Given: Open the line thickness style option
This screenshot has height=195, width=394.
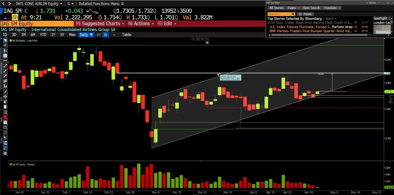Looking at the screenshot, I should pyautogui.click(x=5, y=122).
